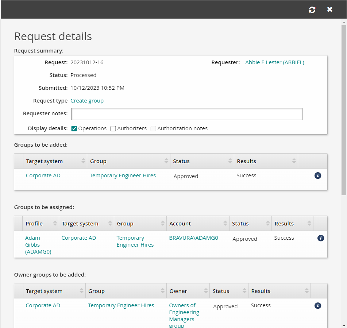The width and height of the screenshot is (347, 328).
Task: Open the BRAVURA\ADAMG0 account link
Action: pos(193,238)
